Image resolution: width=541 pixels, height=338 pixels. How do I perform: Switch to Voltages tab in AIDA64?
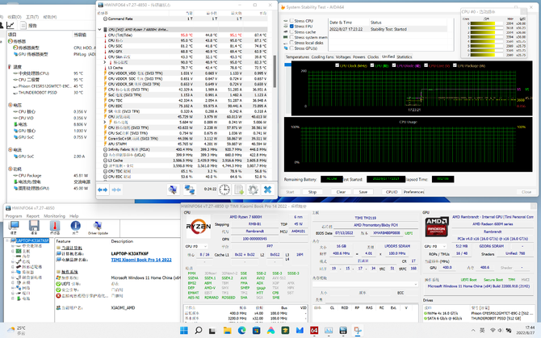pos(343,56)
